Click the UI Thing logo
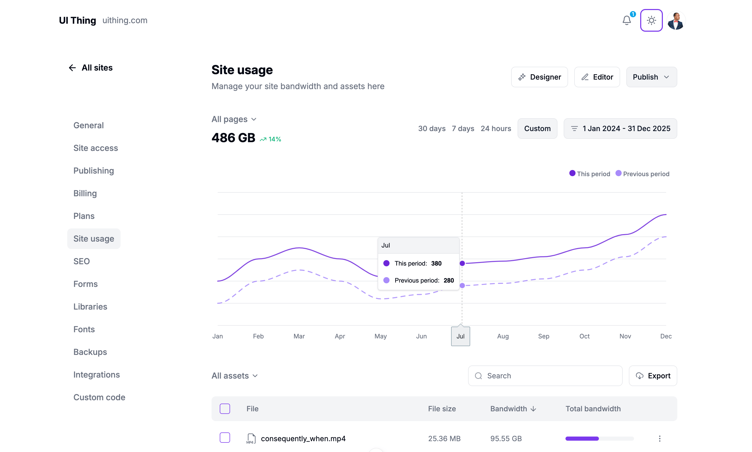This screenshot has height=452, width=752. tap(77, 20)
